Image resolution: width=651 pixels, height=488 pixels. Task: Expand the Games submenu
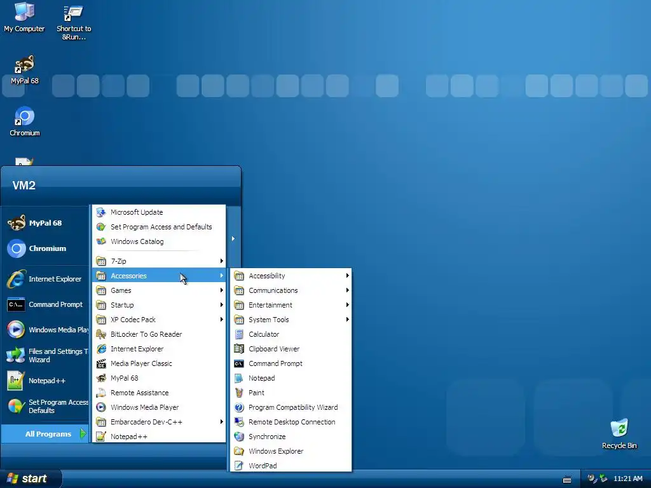point(159,290)
